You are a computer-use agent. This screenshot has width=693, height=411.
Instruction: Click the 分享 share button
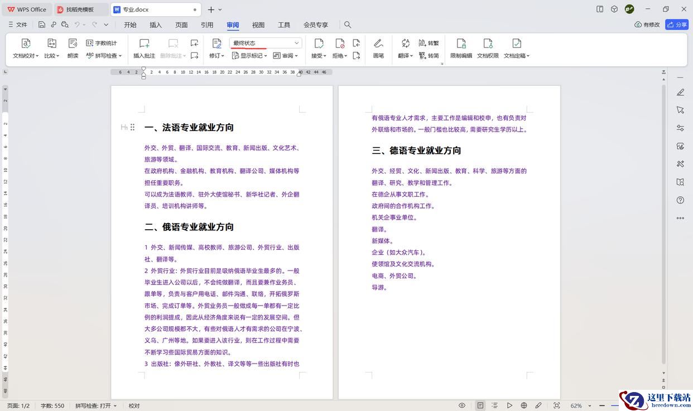coord(677,25)
